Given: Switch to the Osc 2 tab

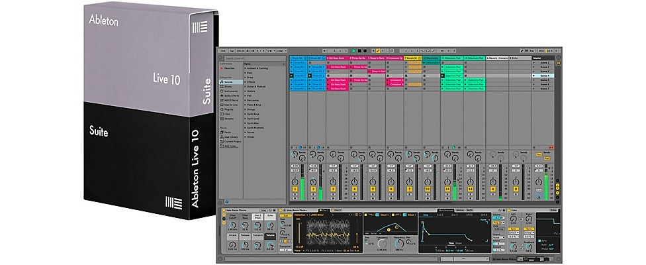Looking at the screenshot, I should [337, 210].
